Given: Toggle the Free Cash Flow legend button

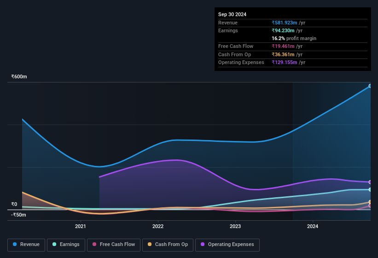Looking at the screenshot, I should coord(114,245).
